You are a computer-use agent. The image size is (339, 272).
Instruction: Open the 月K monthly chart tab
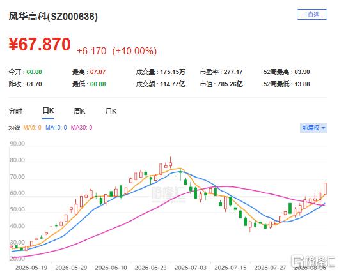(x=111, y=111)
